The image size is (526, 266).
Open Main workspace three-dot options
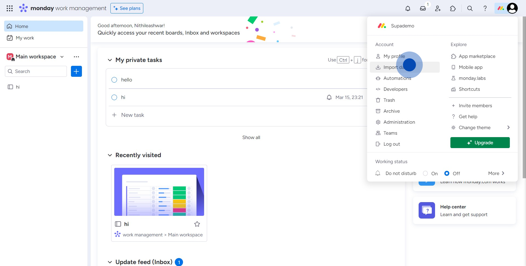76,57
